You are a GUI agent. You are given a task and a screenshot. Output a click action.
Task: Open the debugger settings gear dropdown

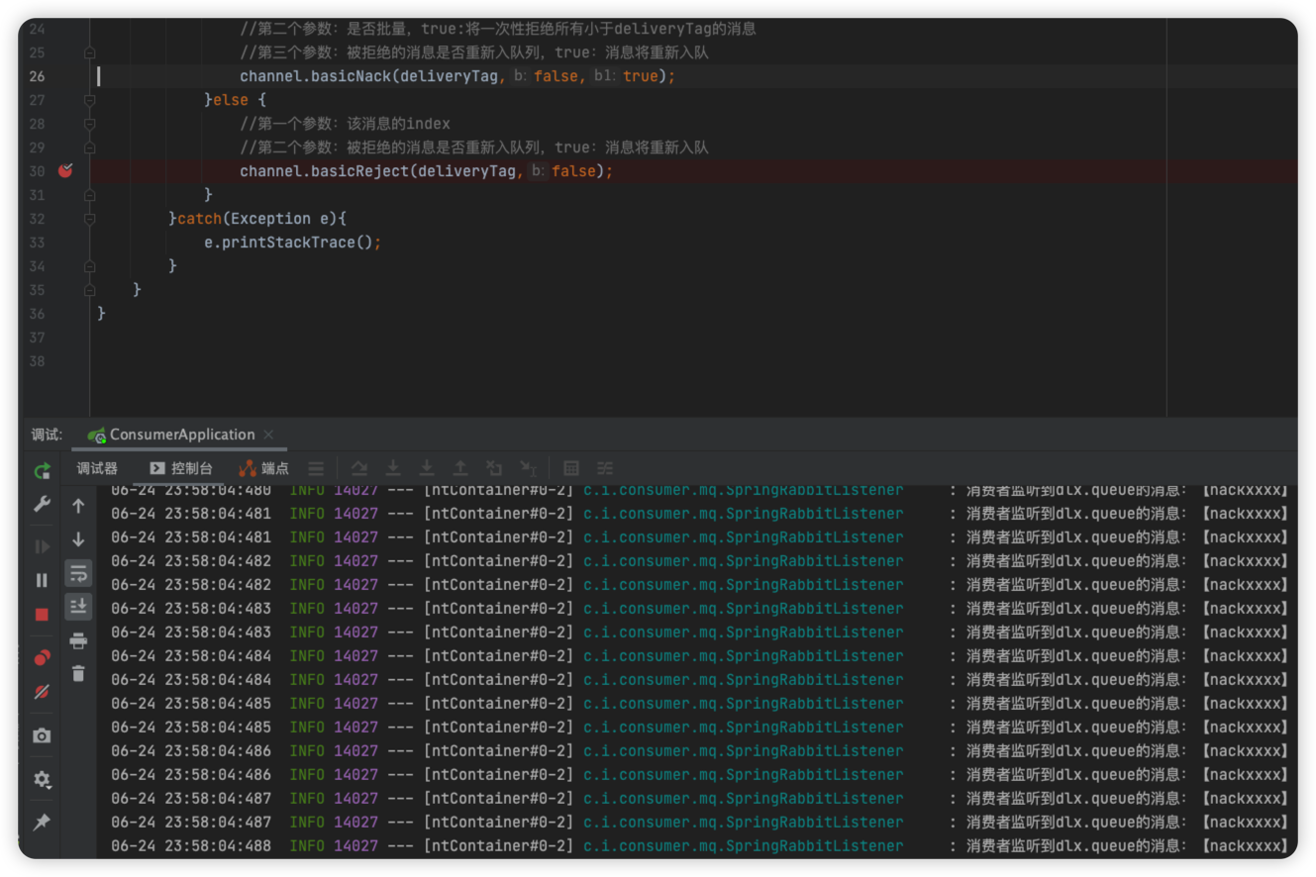pos(42,780)
